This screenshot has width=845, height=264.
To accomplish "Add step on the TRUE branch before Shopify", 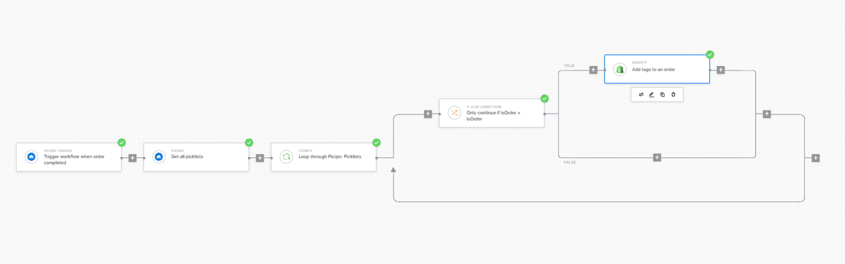I will (594, 70).
